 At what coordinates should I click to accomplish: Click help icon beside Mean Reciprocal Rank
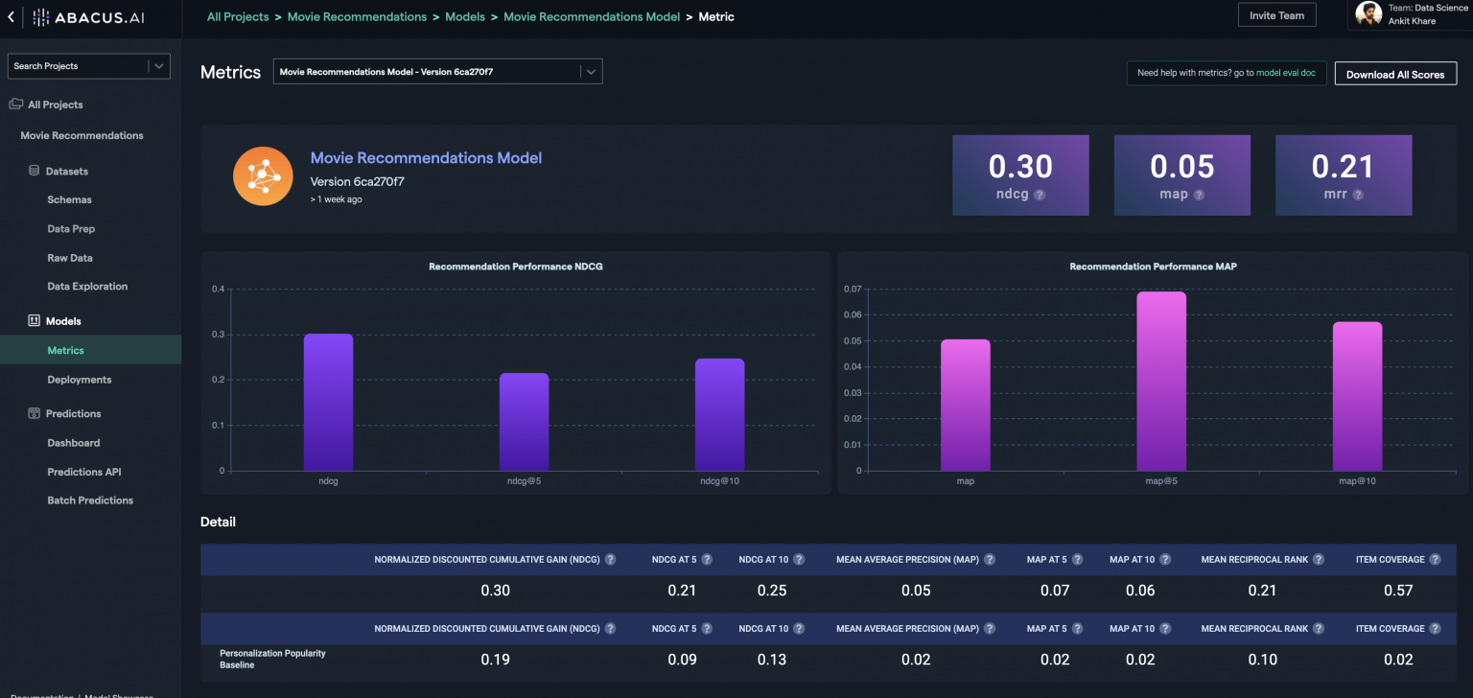click(x=1319, y=560)
